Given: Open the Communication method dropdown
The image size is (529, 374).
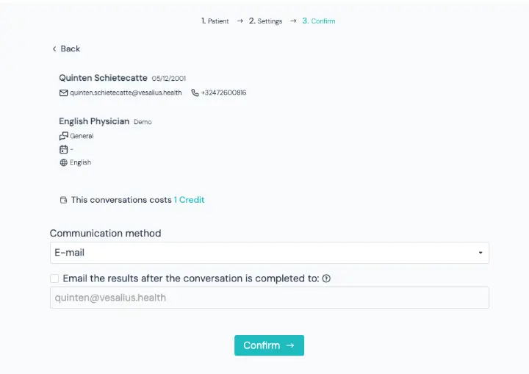Looking at the screenshot, I should point(269,253).
